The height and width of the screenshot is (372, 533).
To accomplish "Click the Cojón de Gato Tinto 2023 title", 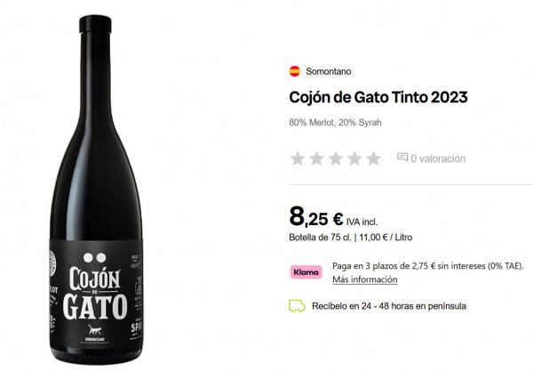I will click(x=378, y=97).
